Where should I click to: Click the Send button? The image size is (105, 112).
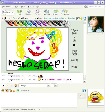(x=82, y=96)
